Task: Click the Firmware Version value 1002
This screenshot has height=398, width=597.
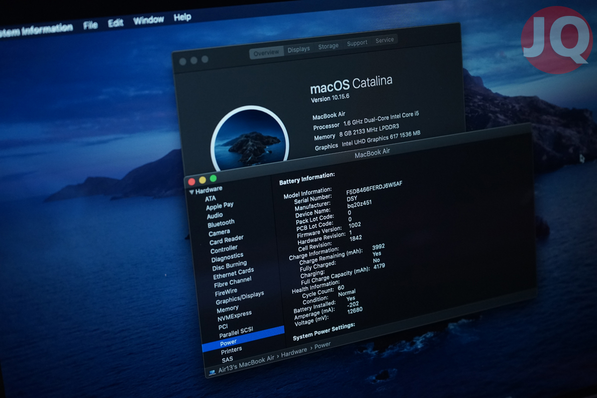Action: [355, 225]
